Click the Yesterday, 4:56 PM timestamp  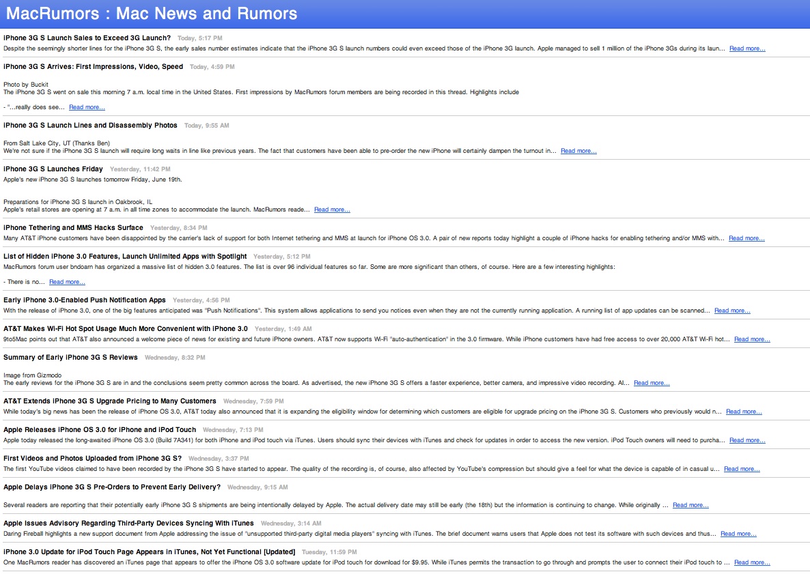[x=201, y=300]
